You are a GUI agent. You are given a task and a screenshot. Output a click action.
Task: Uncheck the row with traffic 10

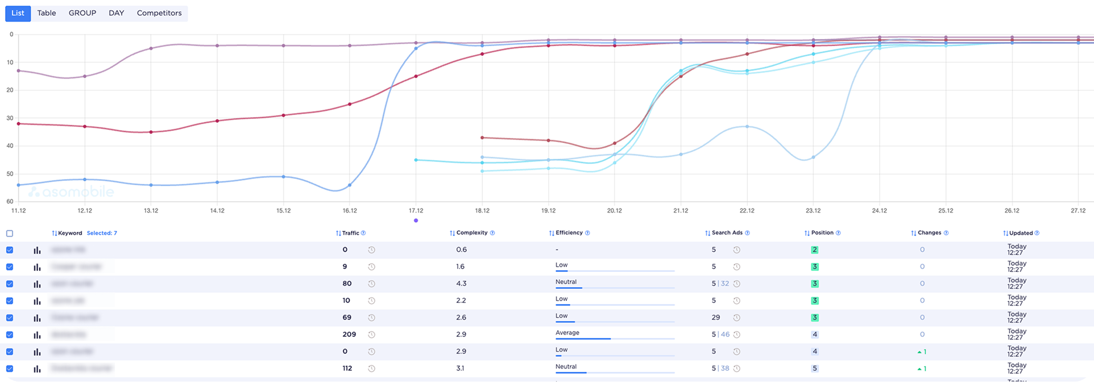tap(10, 301)
